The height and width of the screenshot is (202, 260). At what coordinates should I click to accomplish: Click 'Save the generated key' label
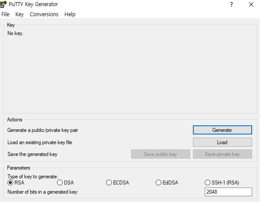pos(32,154)
